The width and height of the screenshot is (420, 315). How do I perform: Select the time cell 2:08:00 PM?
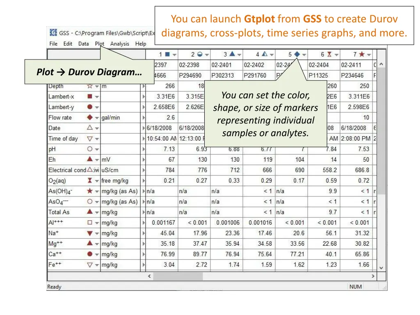[356, 139]
